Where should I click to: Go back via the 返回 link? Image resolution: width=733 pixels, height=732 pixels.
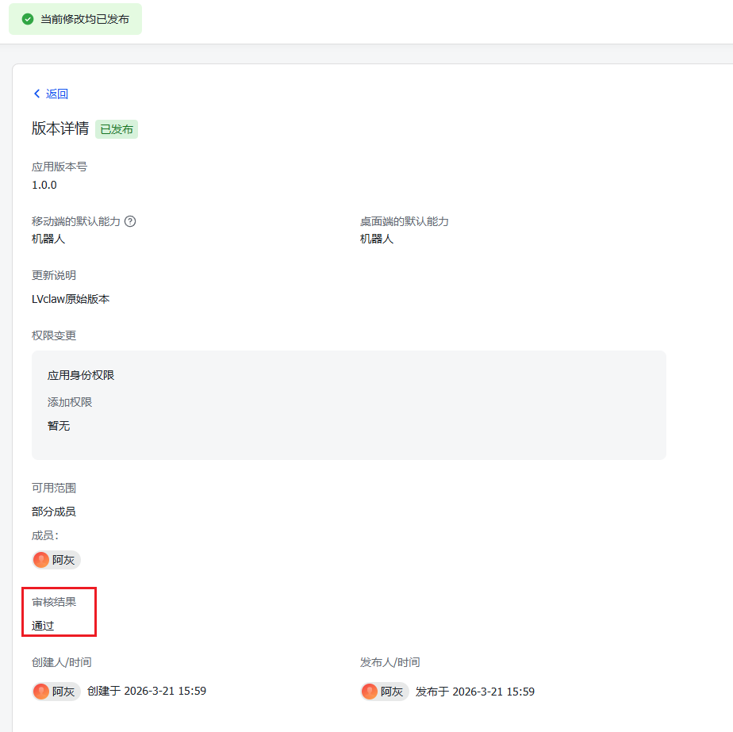(57, 94)
